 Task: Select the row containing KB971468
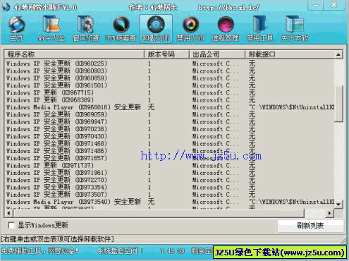tap(169, 144)
